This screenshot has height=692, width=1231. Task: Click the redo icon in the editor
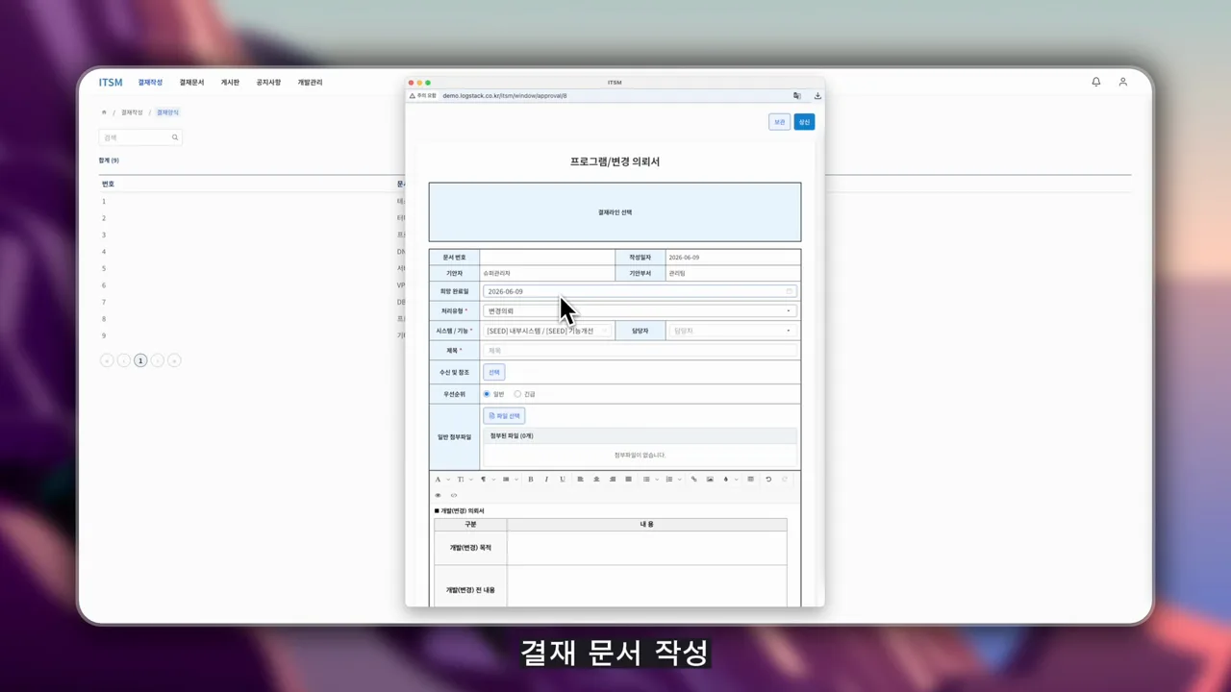coord(785,479)
